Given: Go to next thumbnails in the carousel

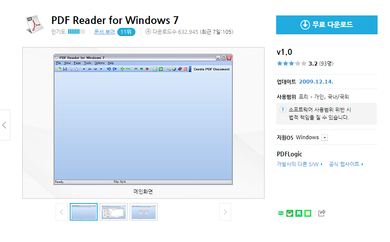Looking at the screenshot, I should point(225,212).
